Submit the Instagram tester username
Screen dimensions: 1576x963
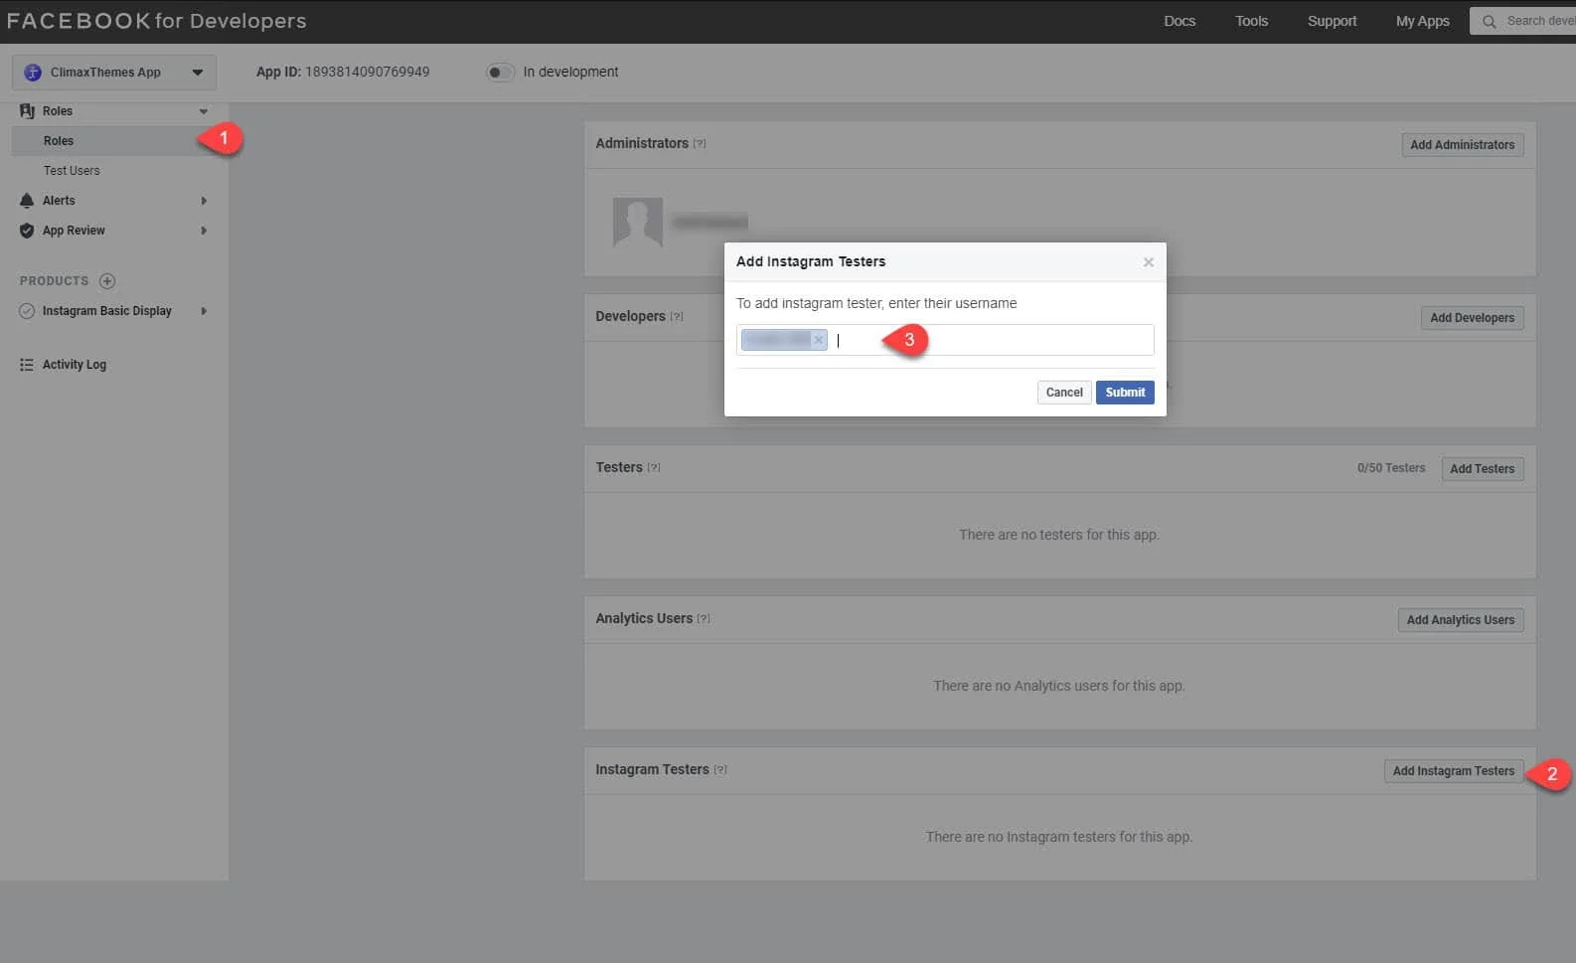tap(1125, 393)
